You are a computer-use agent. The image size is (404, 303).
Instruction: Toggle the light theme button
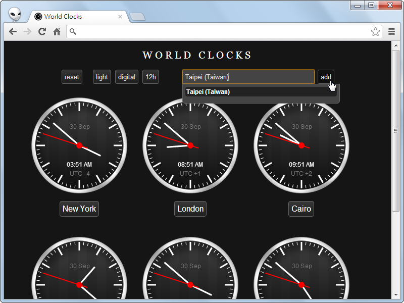pos(102,77)
